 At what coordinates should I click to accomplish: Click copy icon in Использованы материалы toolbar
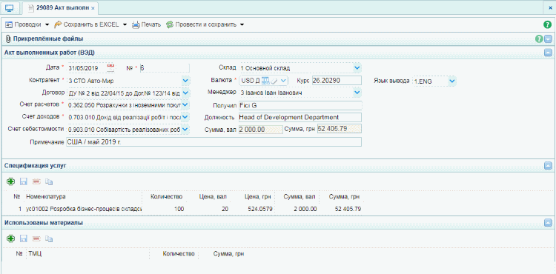point(49,239)
